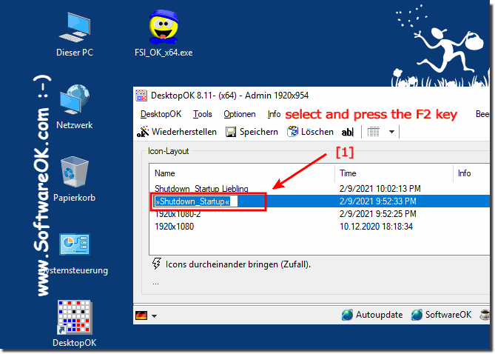Image resolution: width=495 pixels, height=354 pixels.
Task: Sort by the Time column header
Action: pos(394,173)
